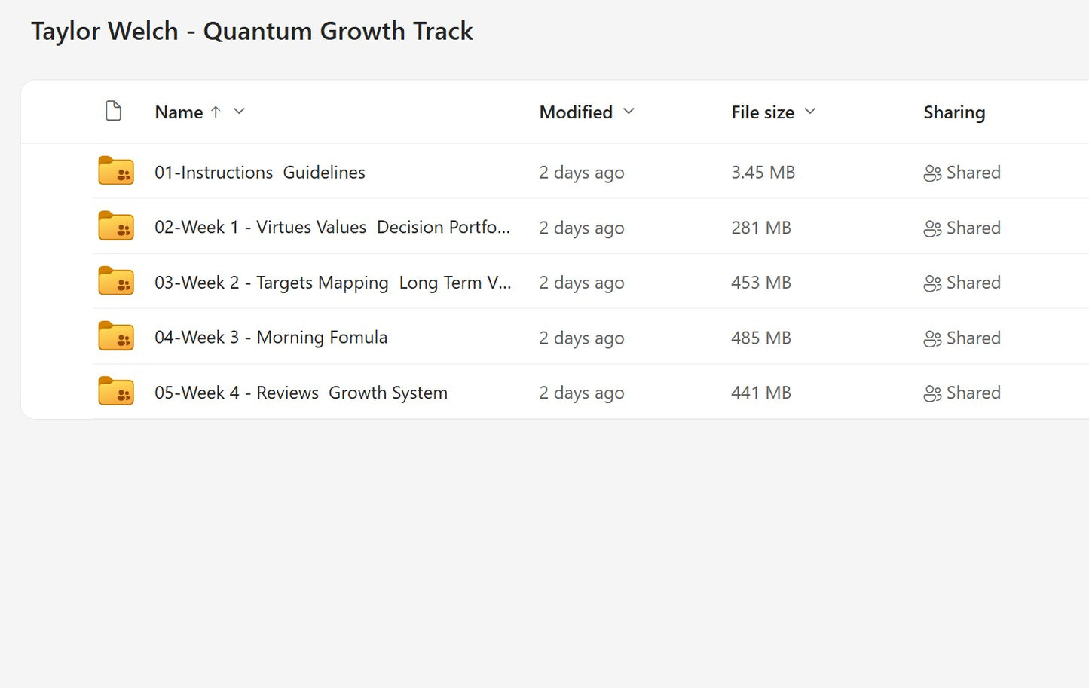
Task: Open the Name column filter dropdown
Action: (239, 112)
